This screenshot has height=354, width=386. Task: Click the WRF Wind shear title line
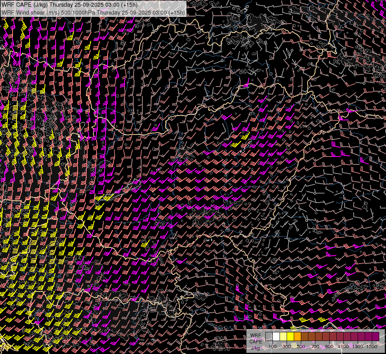[x=93, y=12]
